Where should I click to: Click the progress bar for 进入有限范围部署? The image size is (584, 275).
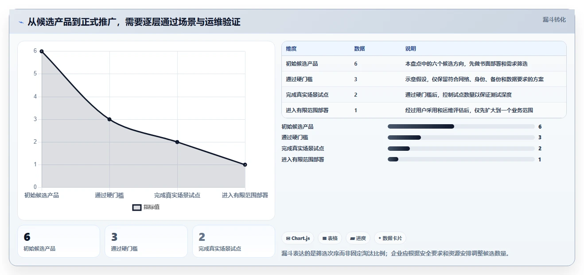[x=461, y=159]
